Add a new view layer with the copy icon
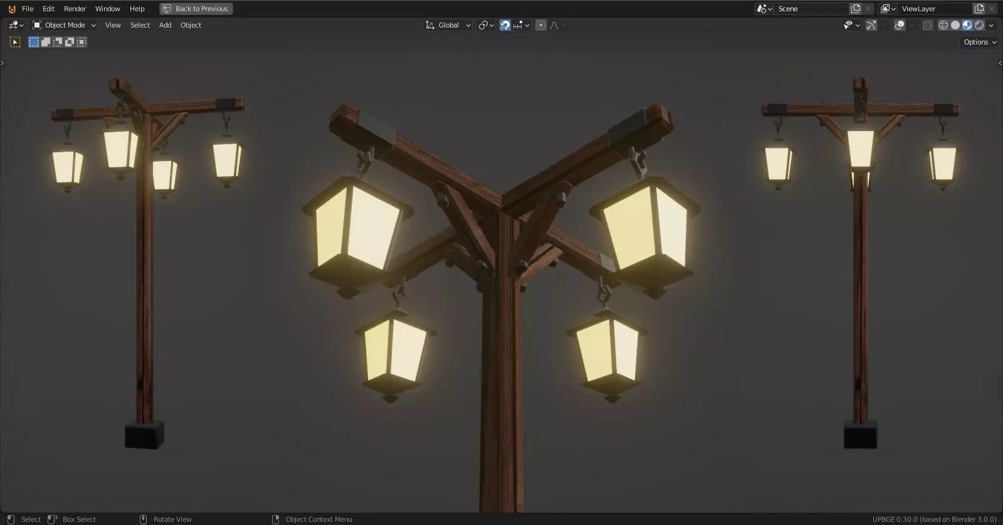This screenshot has width=1003, height=525. click(x=979, y=9)
